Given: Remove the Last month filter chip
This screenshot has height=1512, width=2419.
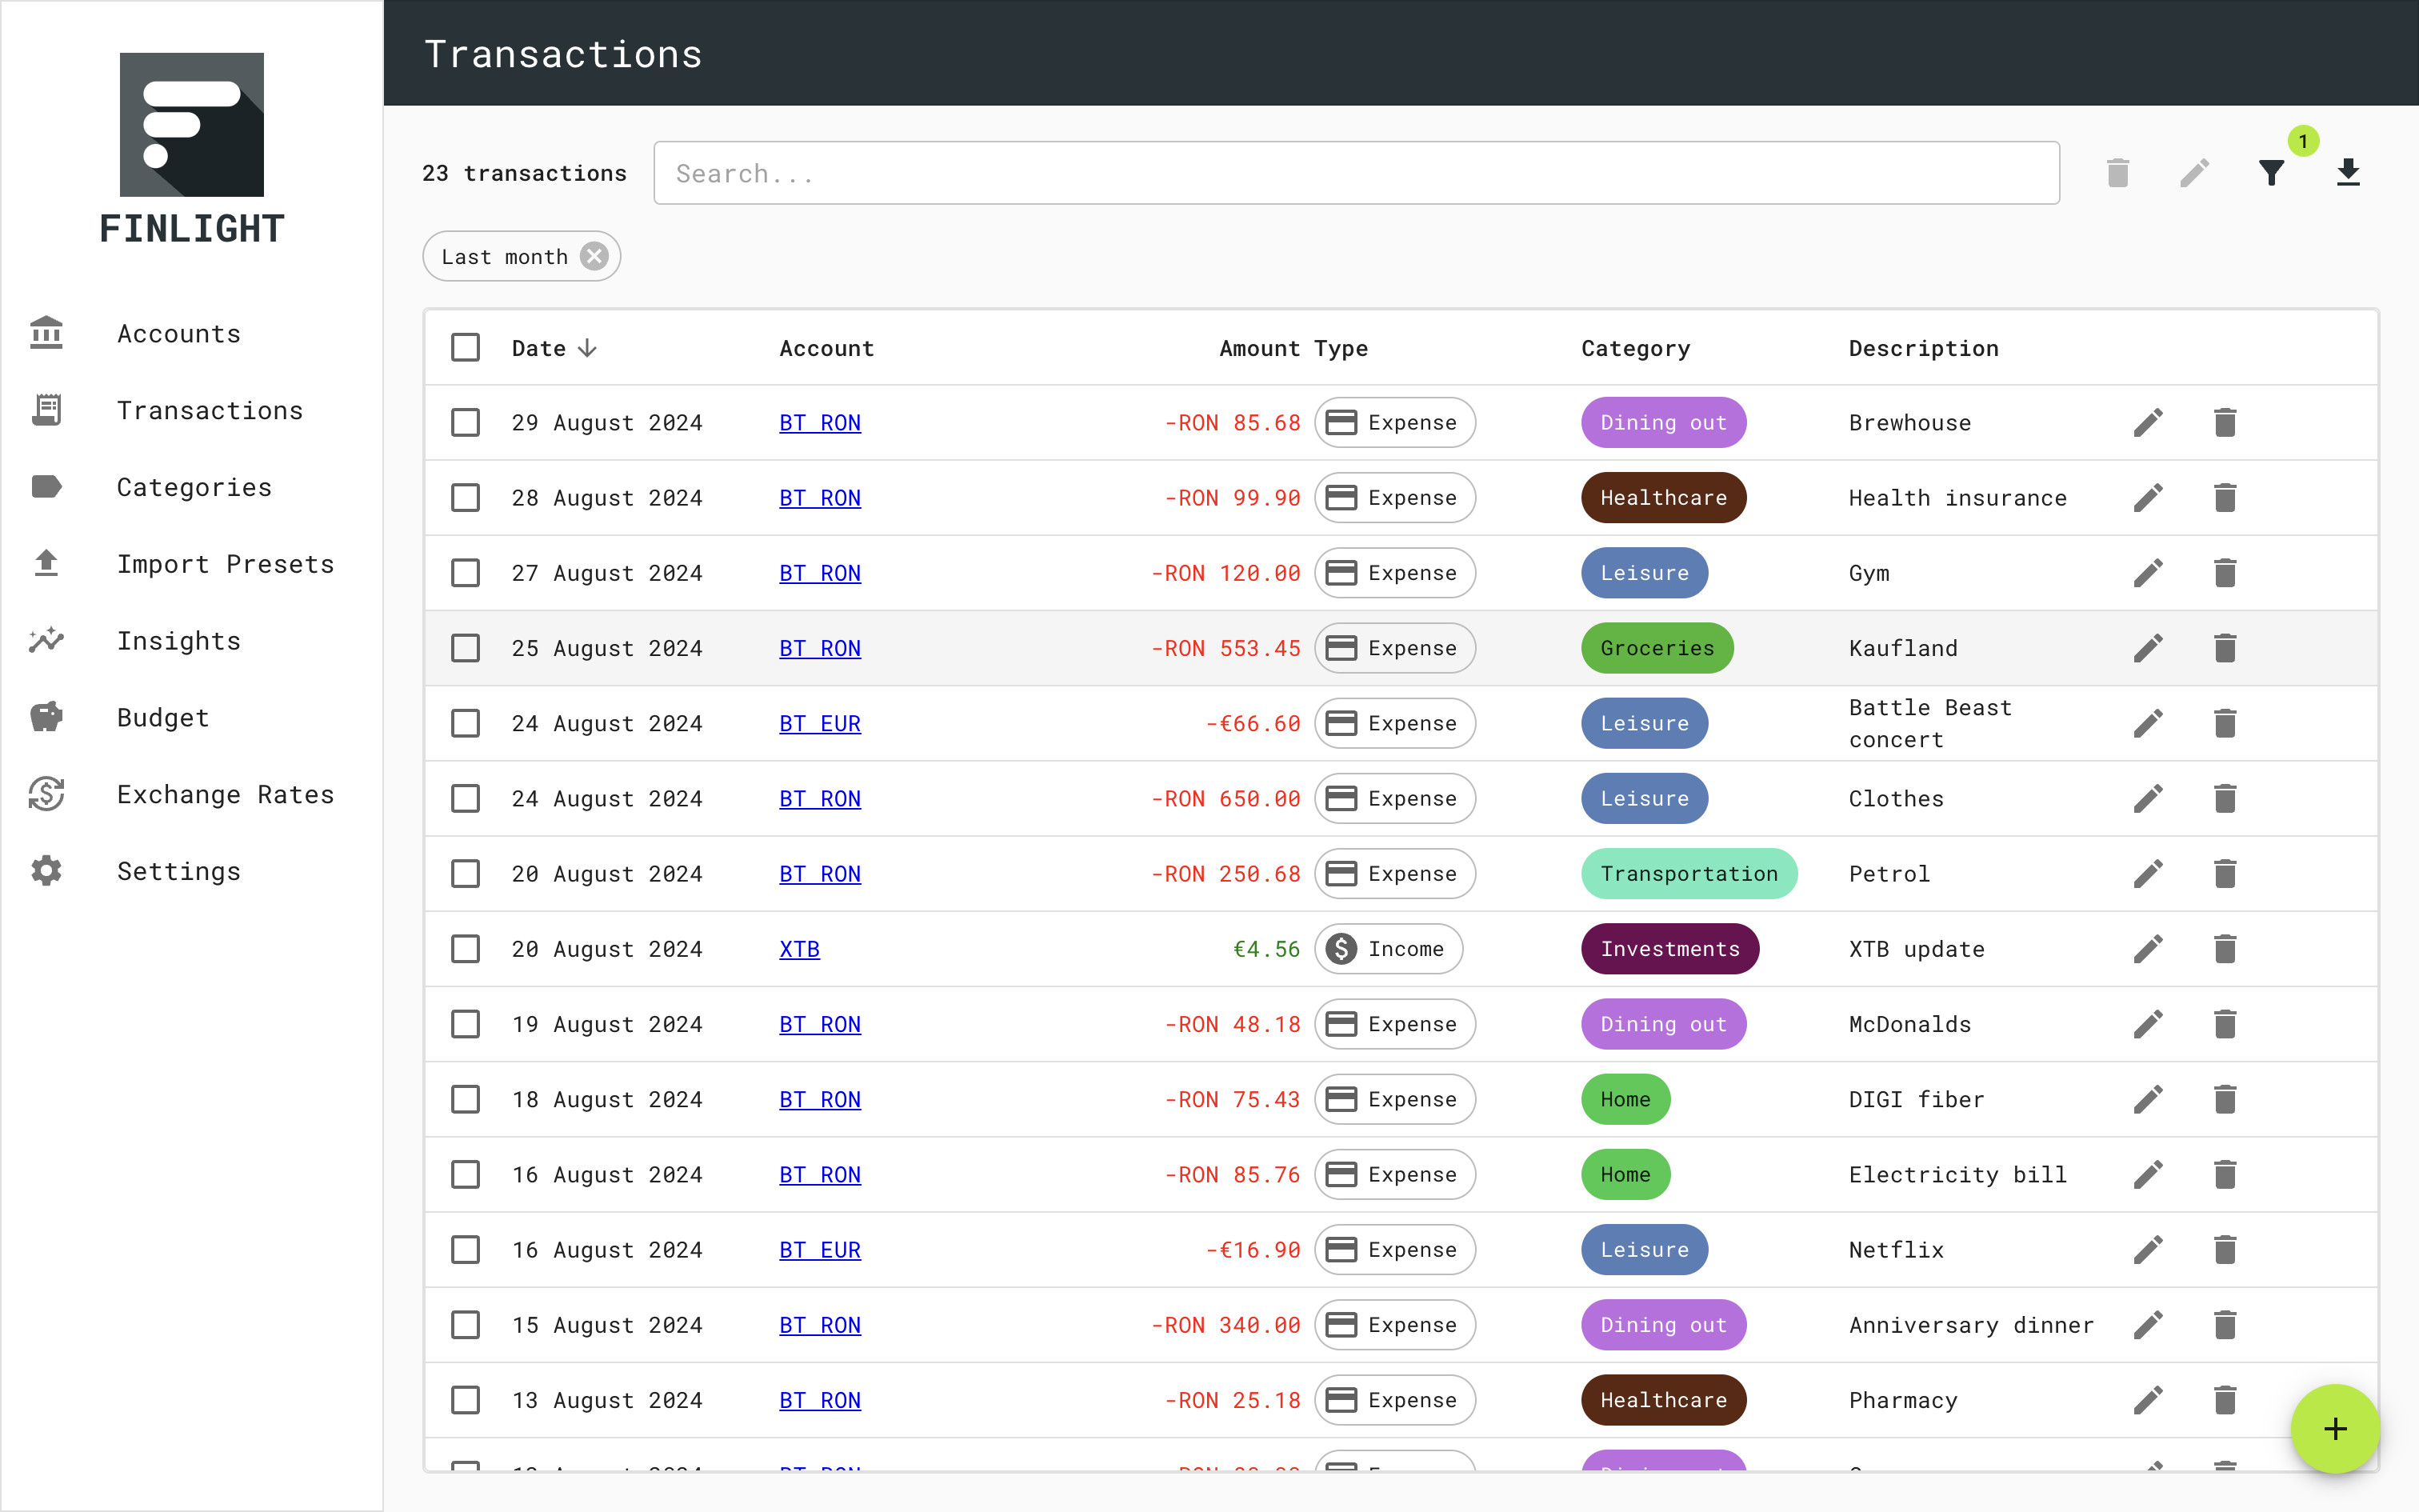Looking at the screenshot, I should tap(595, 257).
